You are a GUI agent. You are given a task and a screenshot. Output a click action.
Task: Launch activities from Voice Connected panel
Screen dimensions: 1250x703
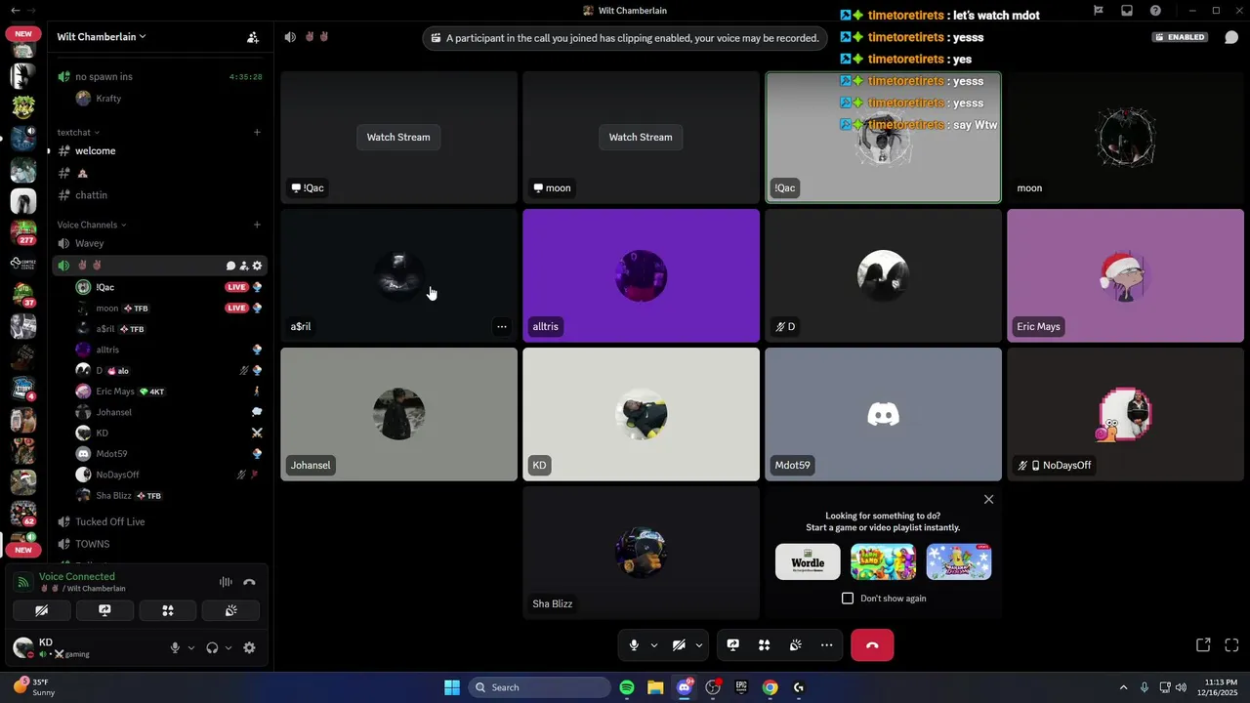168,610
